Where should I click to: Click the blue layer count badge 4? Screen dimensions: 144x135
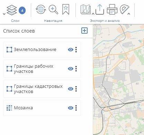click(22, 10)
